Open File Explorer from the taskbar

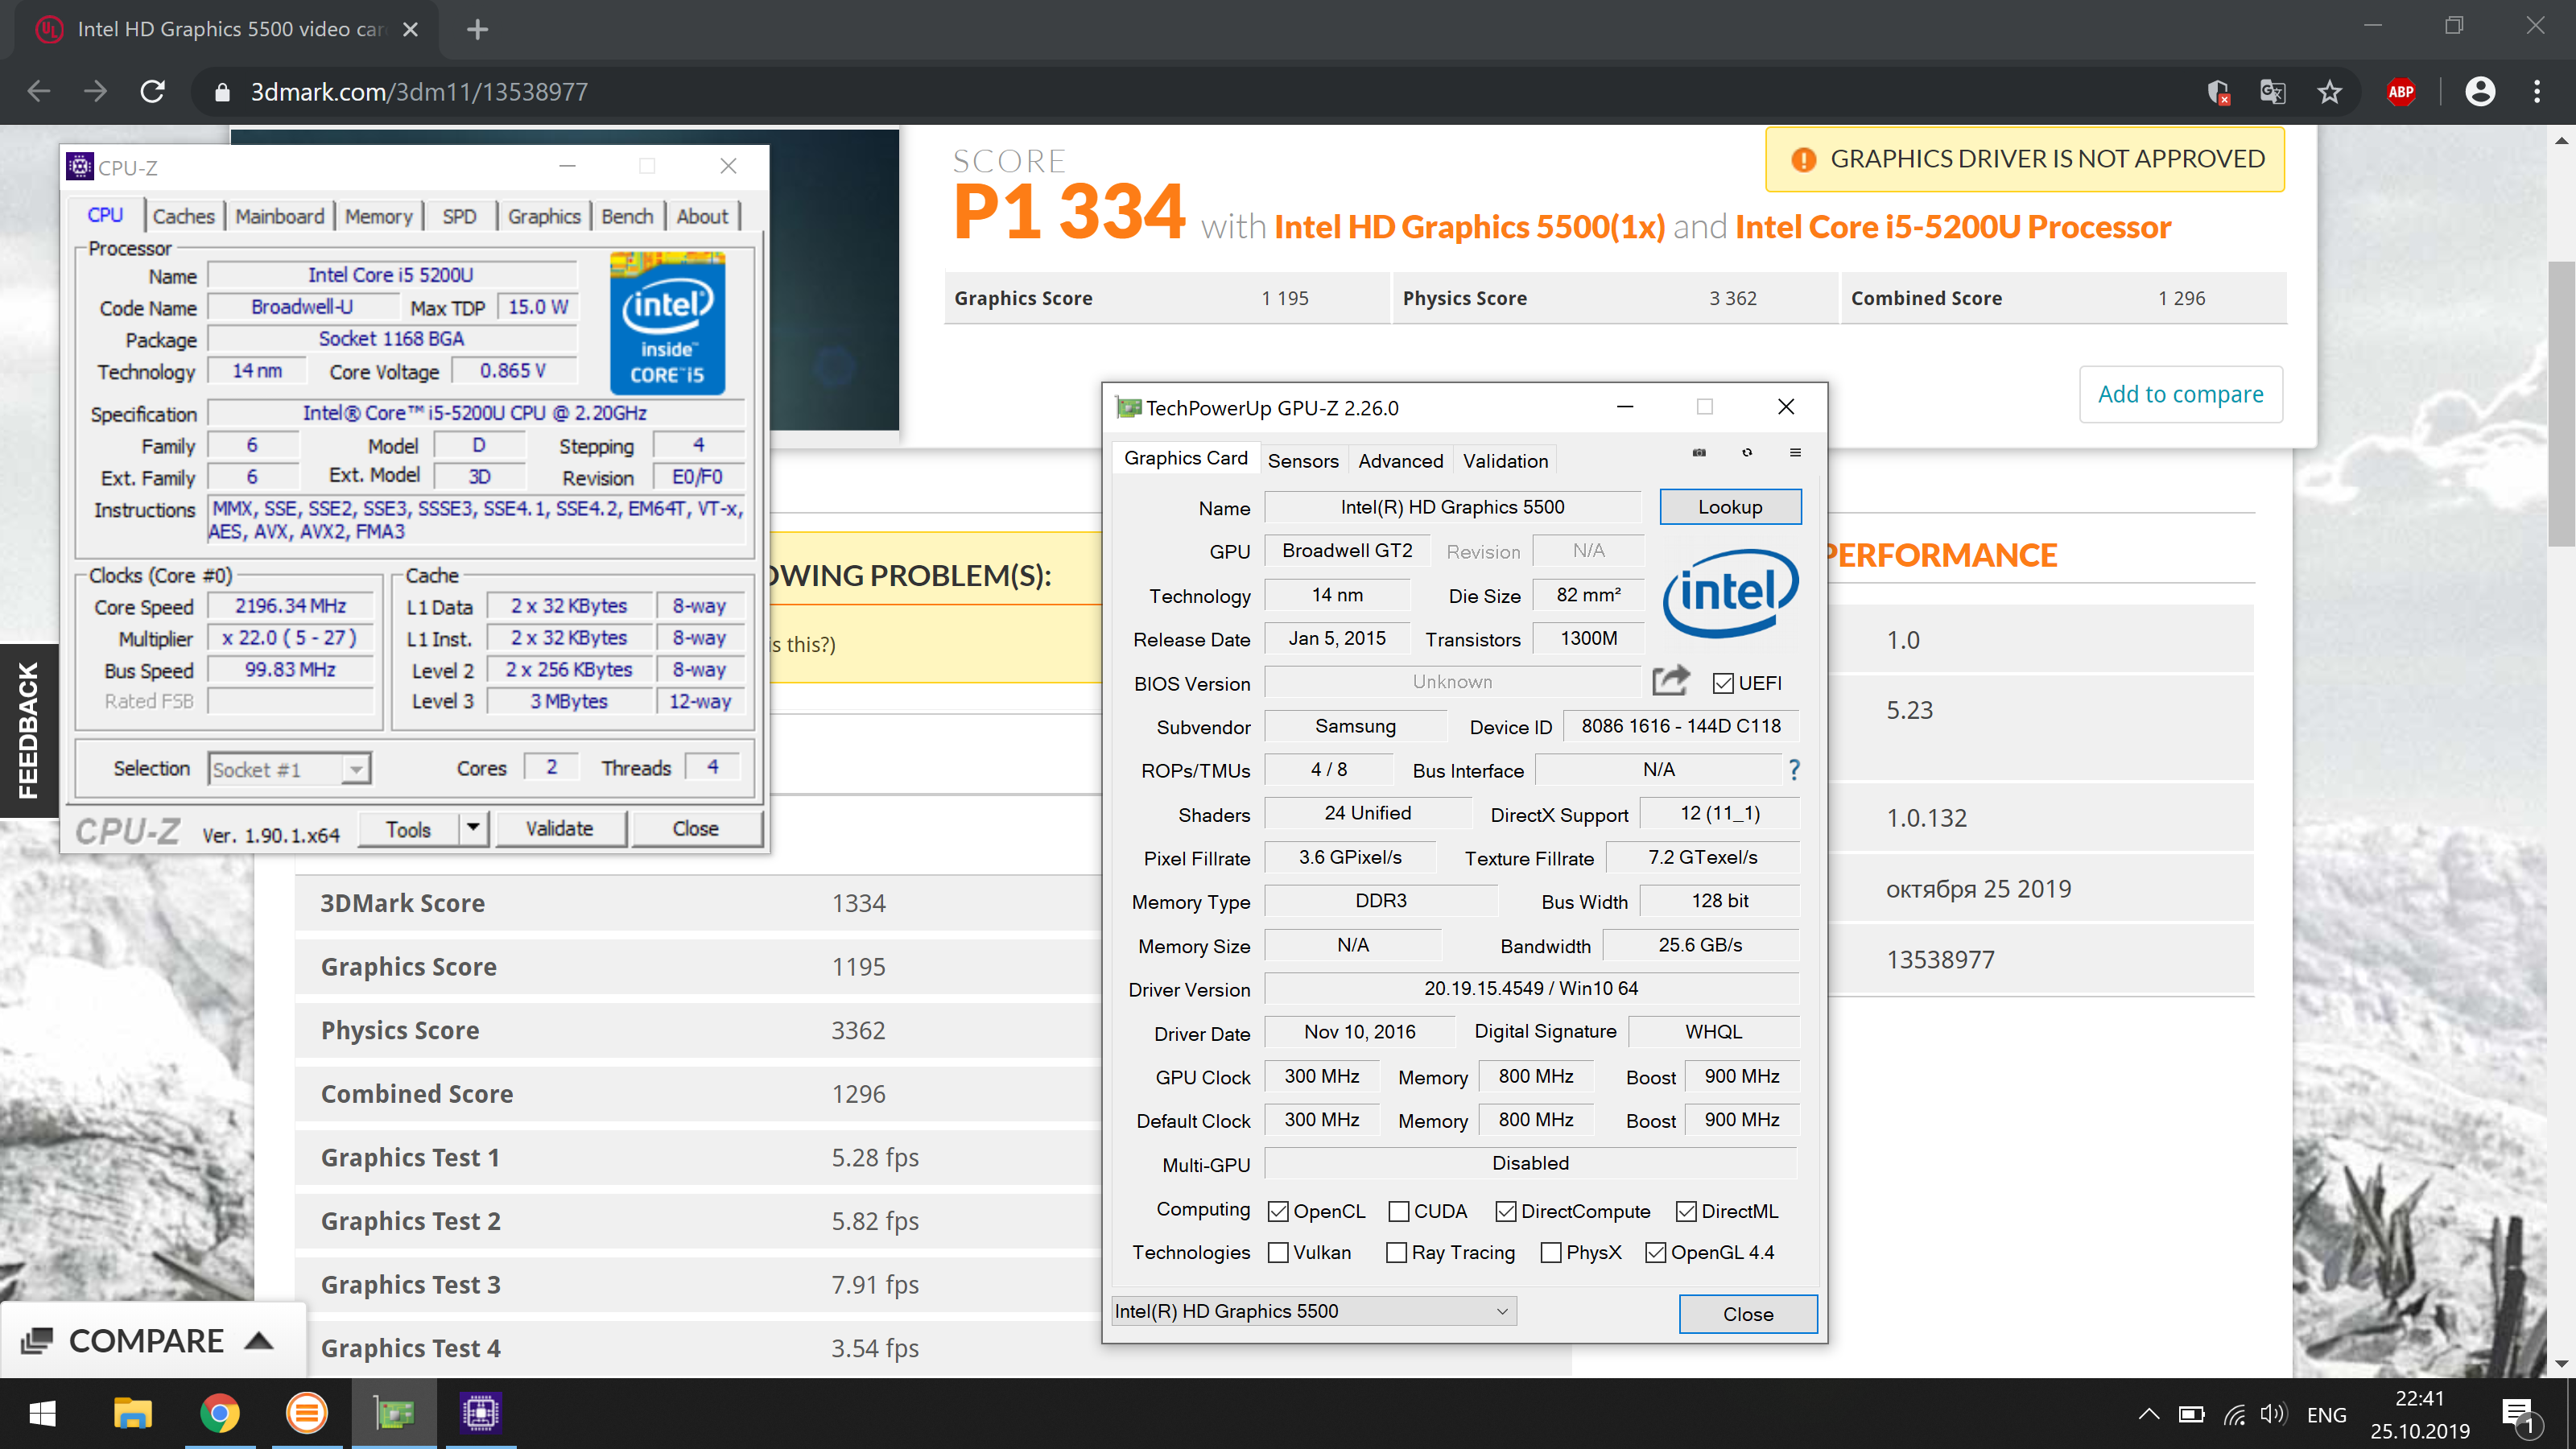pyautogui.click(x=132, y=1413)
